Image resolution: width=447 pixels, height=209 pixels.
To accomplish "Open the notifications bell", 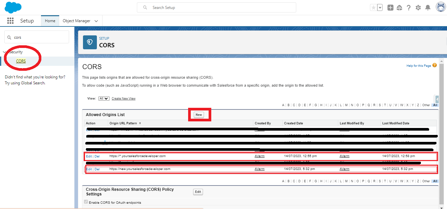I will tap(428, 8).
